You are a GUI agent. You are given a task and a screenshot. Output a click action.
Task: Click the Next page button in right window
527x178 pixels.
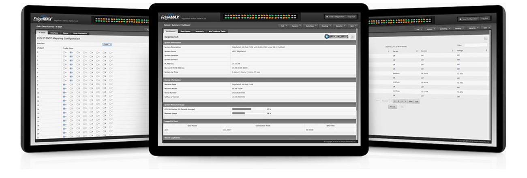click(x=411, y=101)
